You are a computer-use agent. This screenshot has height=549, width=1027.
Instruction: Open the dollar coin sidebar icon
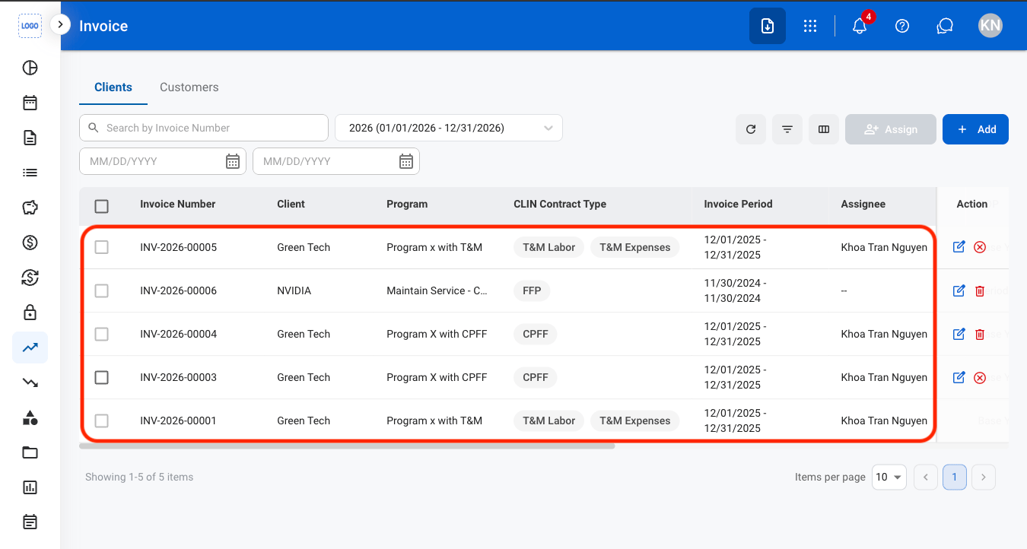pos(30,243)
